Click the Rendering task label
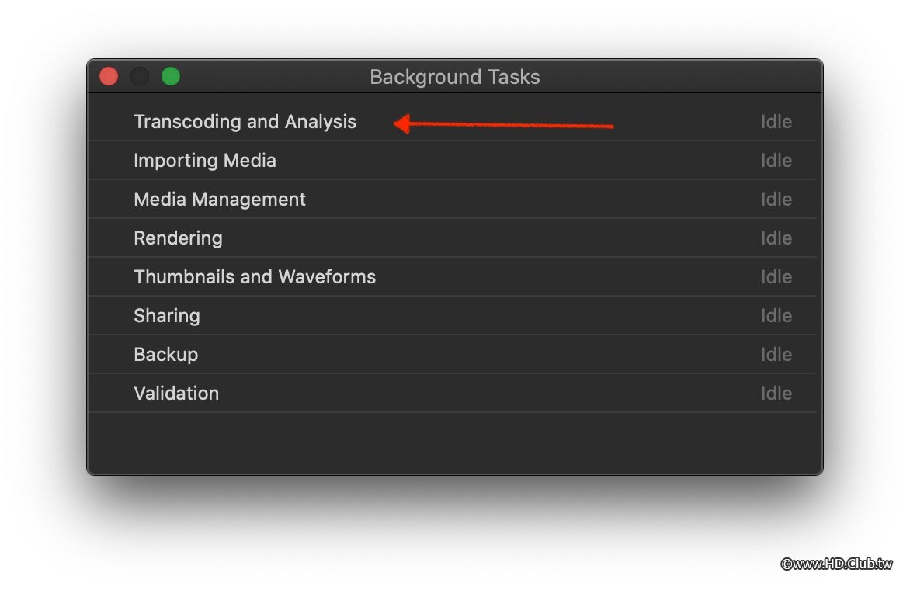Screen dimensions: 910x590 pos(178,238)
